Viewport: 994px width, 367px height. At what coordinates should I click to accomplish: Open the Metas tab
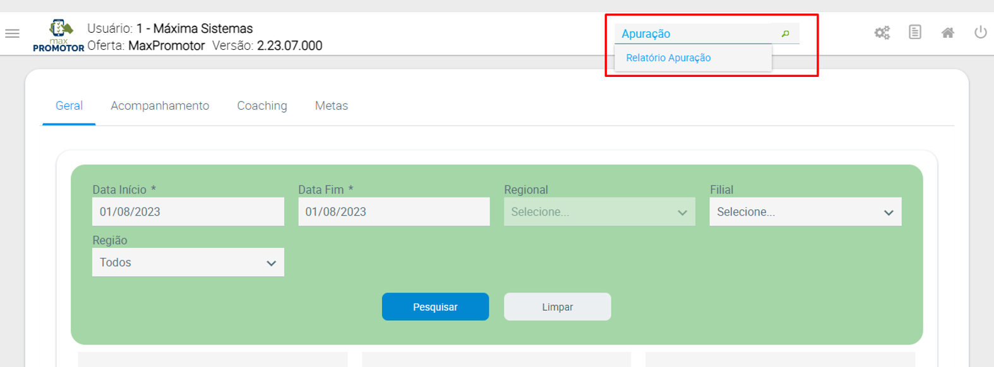pyautogui.click(x=332, y=106)
